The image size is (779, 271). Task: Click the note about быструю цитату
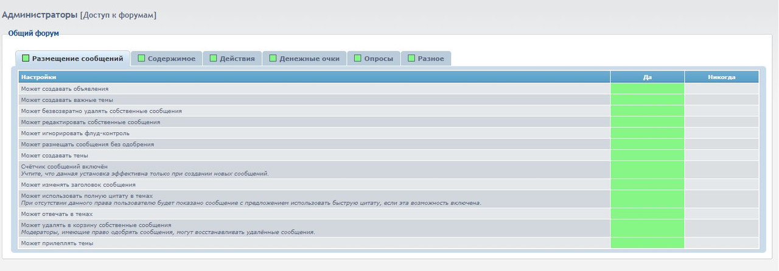[x=251, y=202]
